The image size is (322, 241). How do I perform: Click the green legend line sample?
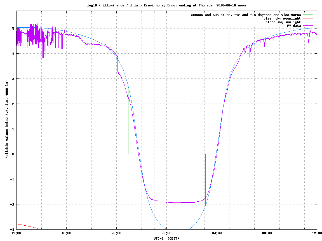308,15
